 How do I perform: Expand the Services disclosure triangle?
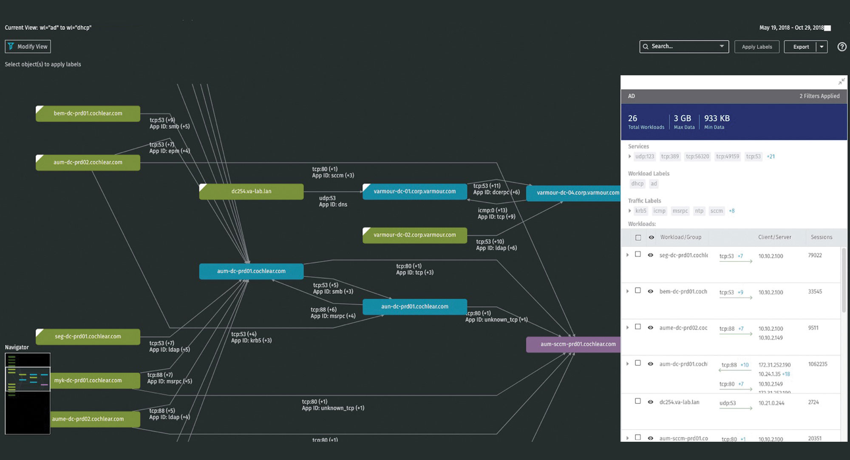click(629, 156)
